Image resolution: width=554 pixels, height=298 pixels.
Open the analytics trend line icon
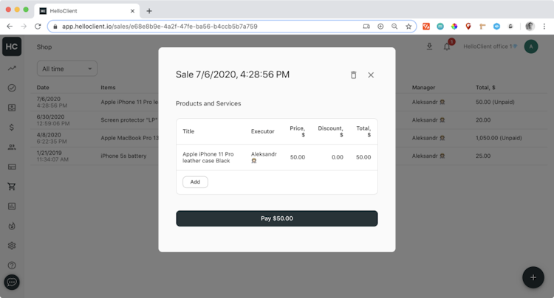point(12,68)
